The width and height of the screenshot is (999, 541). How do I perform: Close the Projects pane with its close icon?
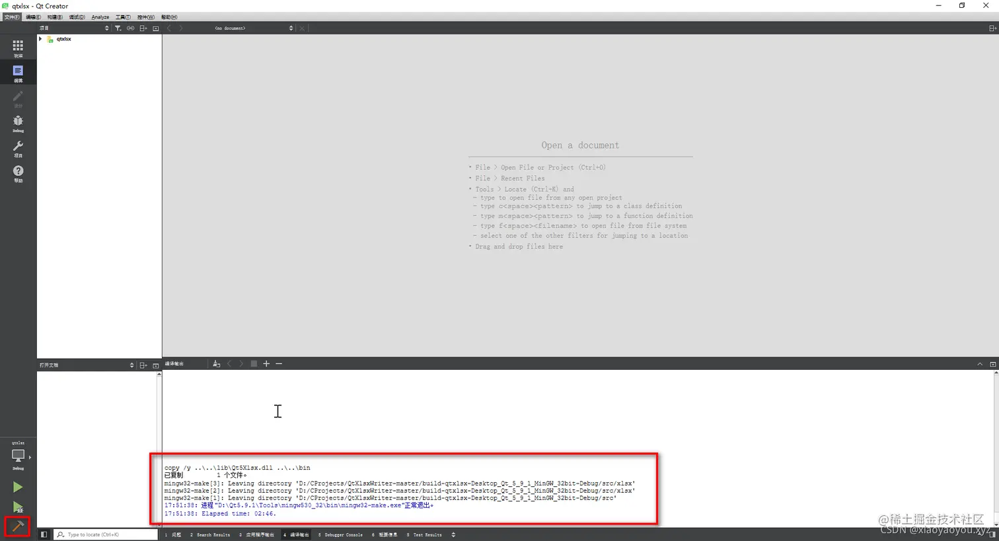tap(156, 28)
